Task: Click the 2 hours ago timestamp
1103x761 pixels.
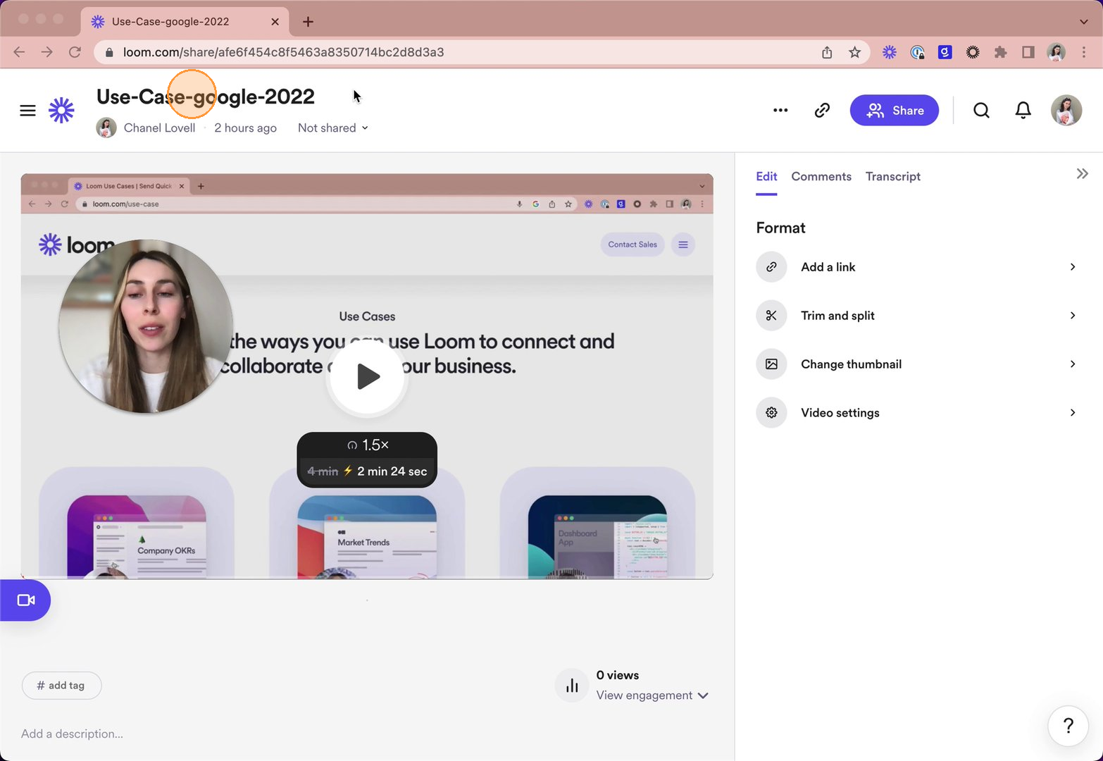Action: (245, 128)
